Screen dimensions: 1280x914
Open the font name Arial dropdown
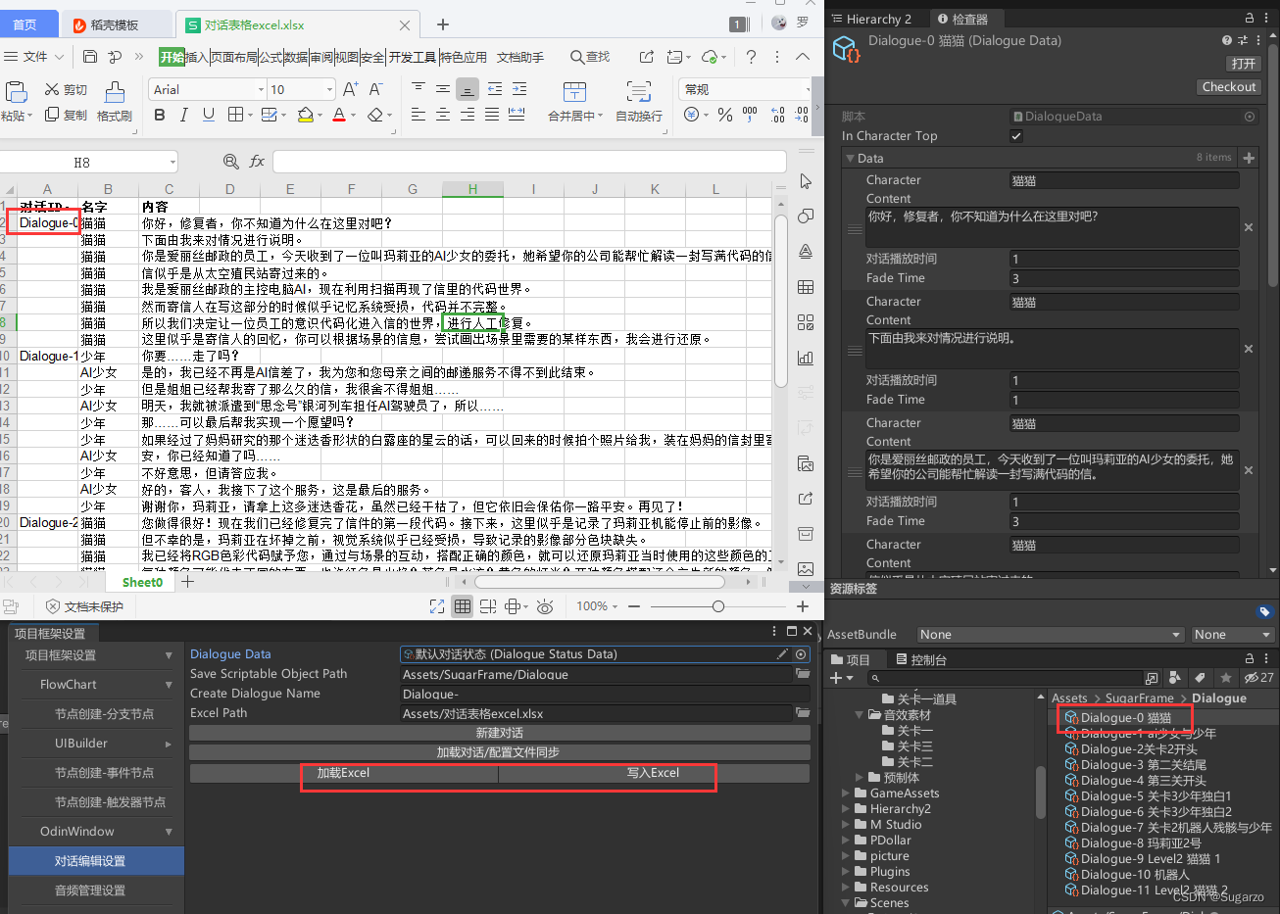click(261, 89)
